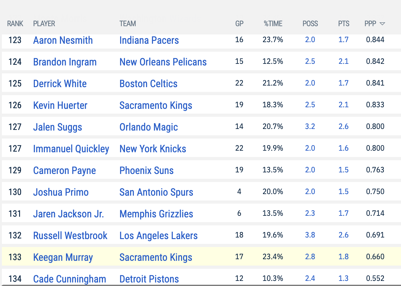This screenshot has width=401, height=286.
Task: Open Brandon Ingram's player link
Action: (x=65, y=62)
